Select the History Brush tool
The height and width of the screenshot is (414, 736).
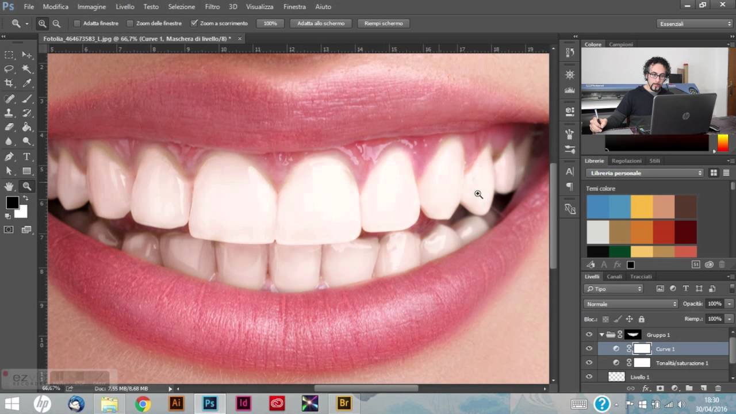(x=27, y=113)
